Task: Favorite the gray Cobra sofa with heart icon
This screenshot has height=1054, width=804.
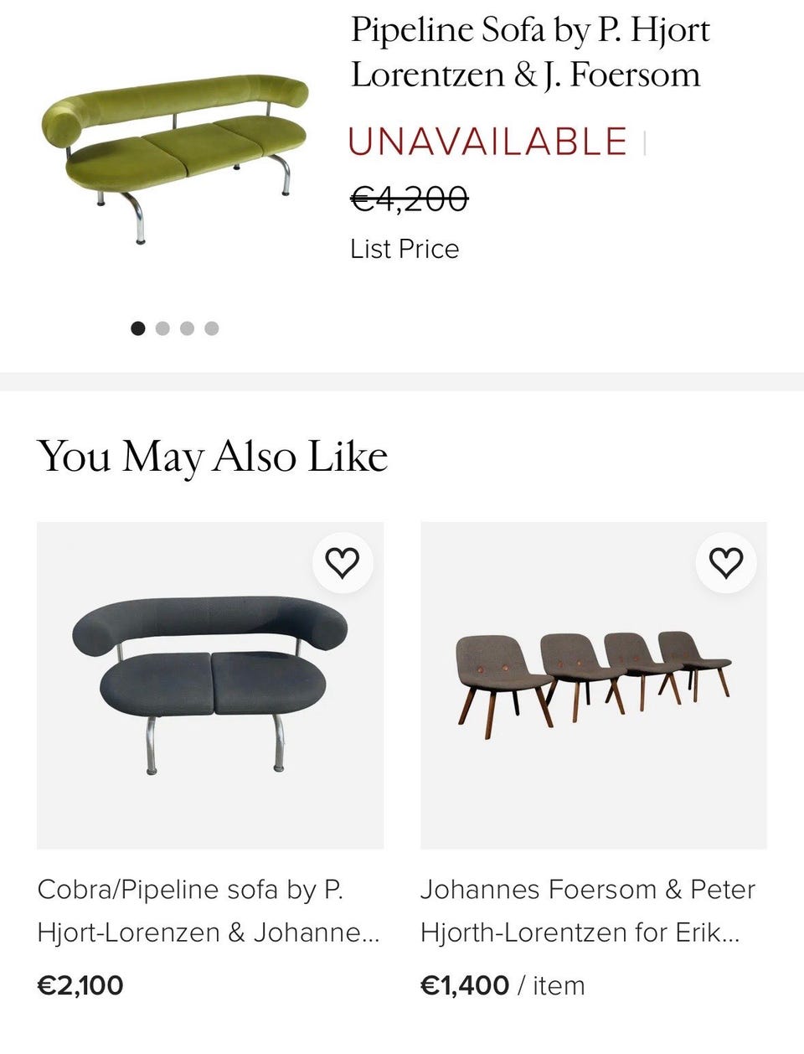Action: pyautogui.click(x=342, y=562)
